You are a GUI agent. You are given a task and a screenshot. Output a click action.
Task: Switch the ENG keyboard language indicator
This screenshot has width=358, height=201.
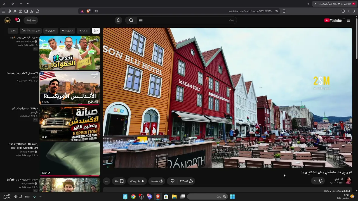(27, 197)
